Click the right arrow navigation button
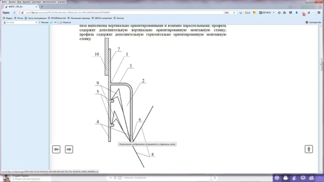The height and width of the screenshot is (182, 324). coord(69,149)
